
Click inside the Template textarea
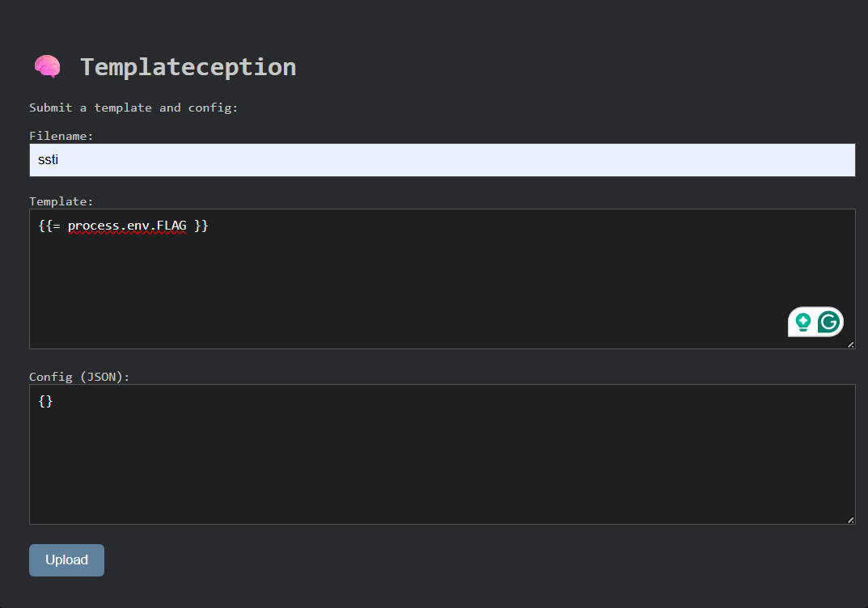pyautogui.click(x=442, y=279)
